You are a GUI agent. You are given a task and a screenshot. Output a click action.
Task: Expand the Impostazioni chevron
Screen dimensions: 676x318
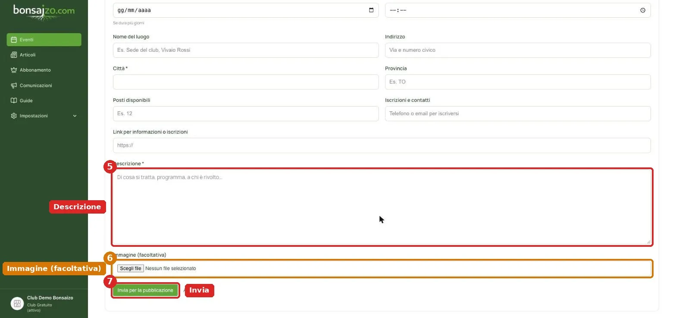(x=75, y=116)
